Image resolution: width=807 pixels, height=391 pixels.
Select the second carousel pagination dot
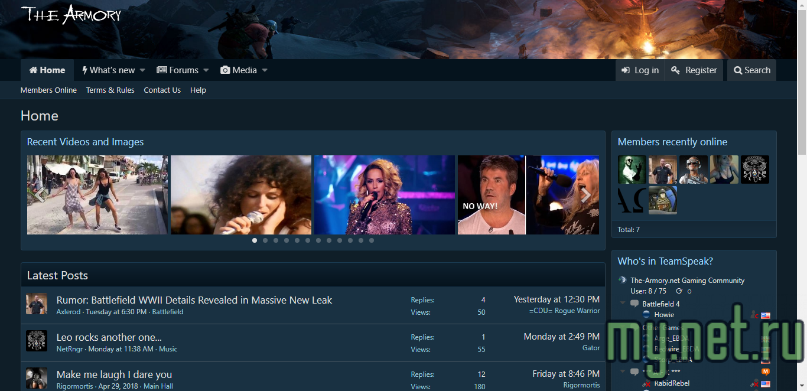pos(265,240)
